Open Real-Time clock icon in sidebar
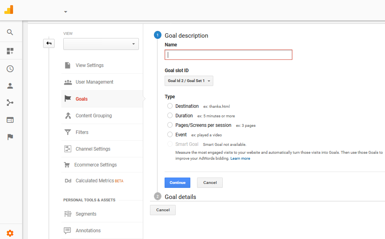This screenshot has height=239, width=385. (10, 69)
